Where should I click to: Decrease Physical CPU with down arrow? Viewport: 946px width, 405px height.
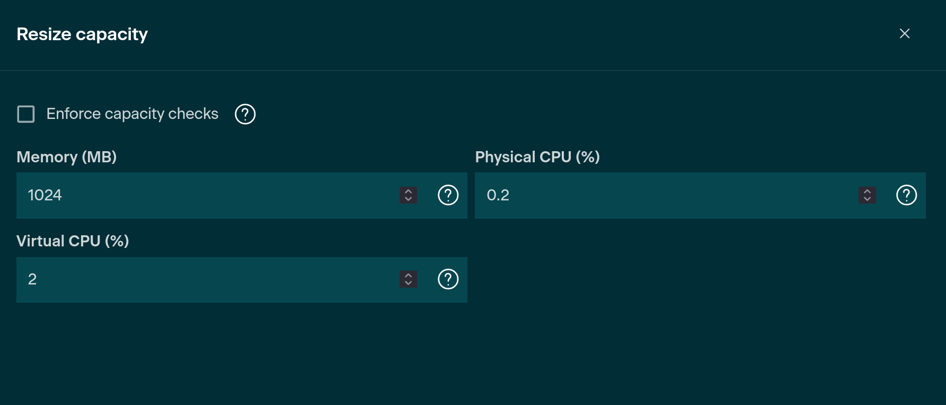pyautogui.click(x=867, y=199)
